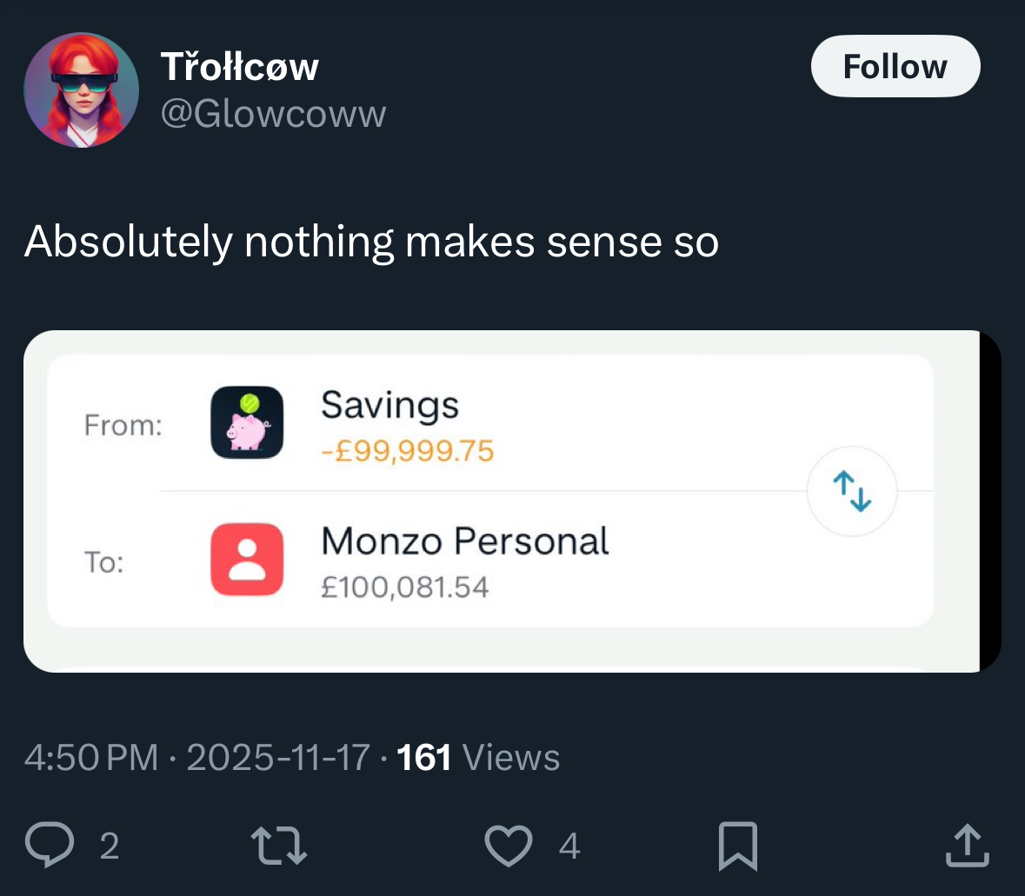Click the 161 Views count
This screenshot has height=896, width=1025.
[x=478, y=758]
